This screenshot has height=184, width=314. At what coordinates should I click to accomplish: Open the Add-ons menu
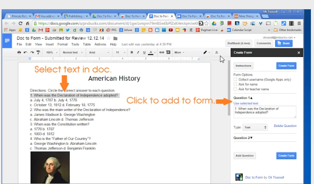tap(100, 44)
